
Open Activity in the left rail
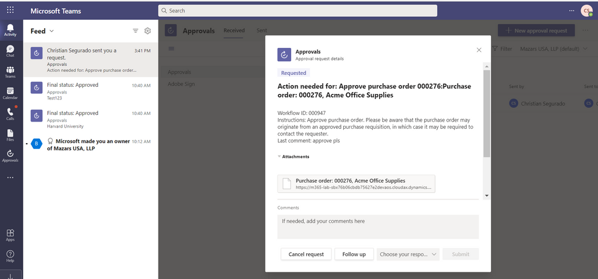point(10,30)
